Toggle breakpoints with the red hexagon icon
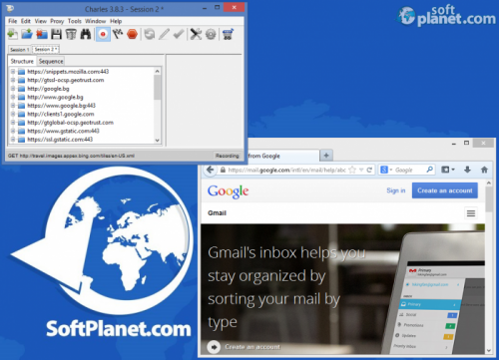499x360 pixels. pos(133,34)
